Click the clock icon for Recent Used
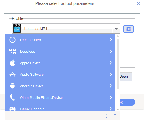The image size is (144, 121). [12, 40]
